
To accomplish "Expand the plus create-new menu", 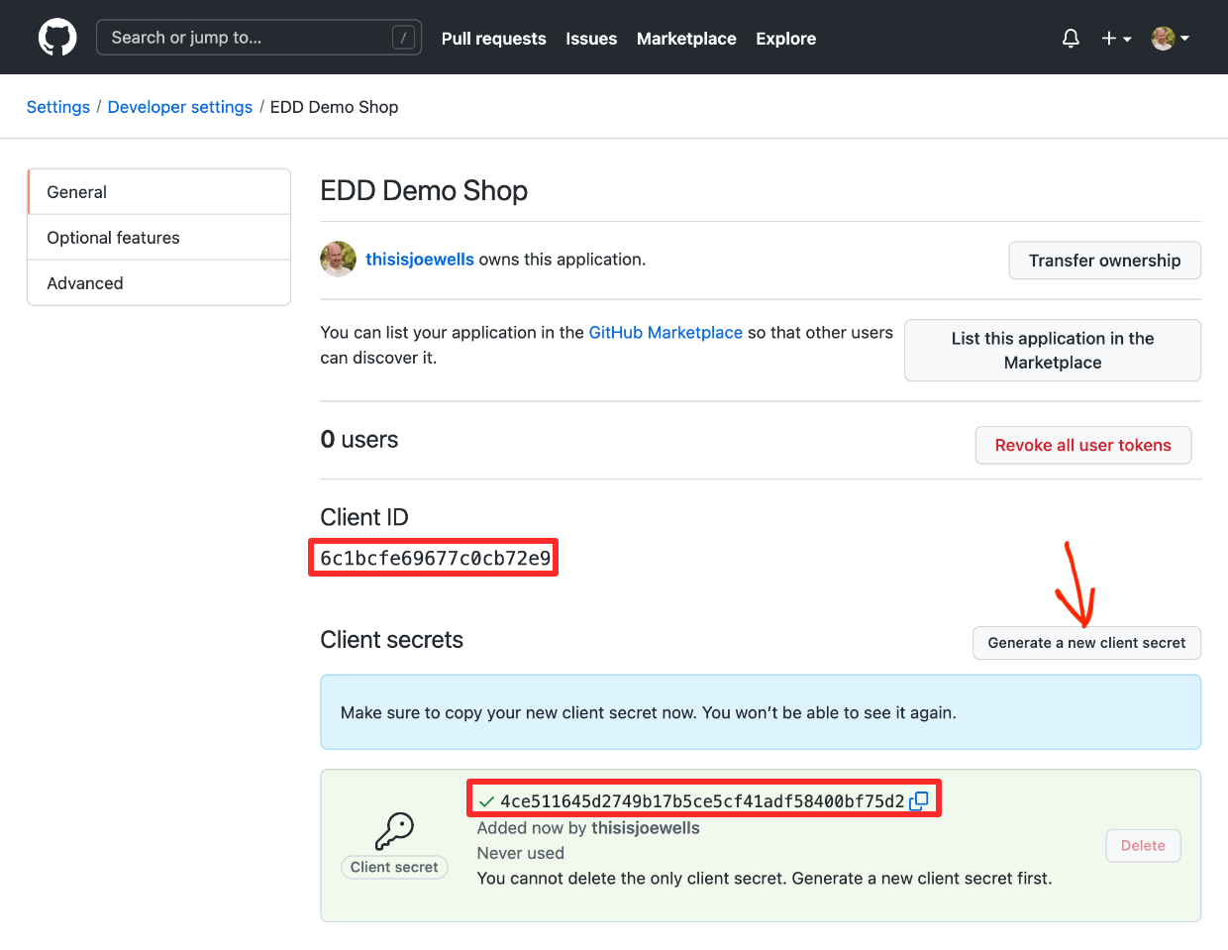I will (x=1116, y=39).
